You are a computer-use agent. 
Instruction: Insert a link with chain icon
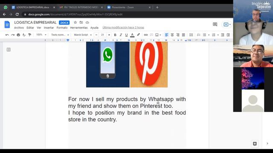point(146,35)
